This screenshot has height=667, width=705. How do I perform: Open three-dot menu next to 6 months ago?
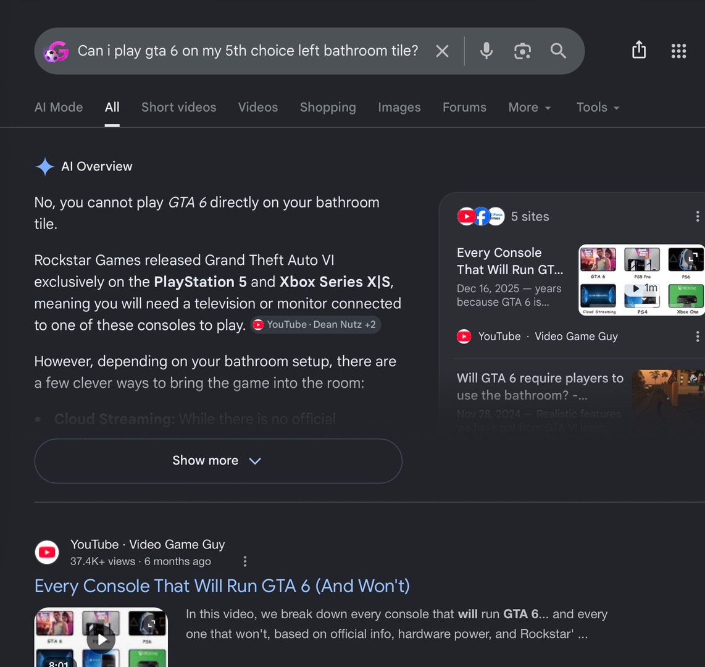pyautogui.click(x=244, y=561)
